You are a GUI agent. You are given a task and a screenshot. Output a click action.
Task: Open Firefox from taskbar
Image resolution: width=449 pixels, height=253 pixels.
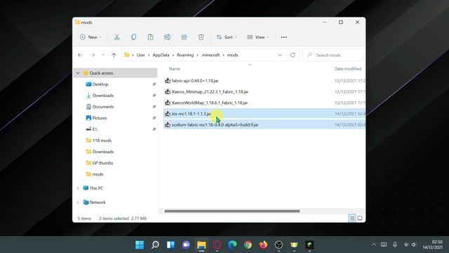pos(264,245)
